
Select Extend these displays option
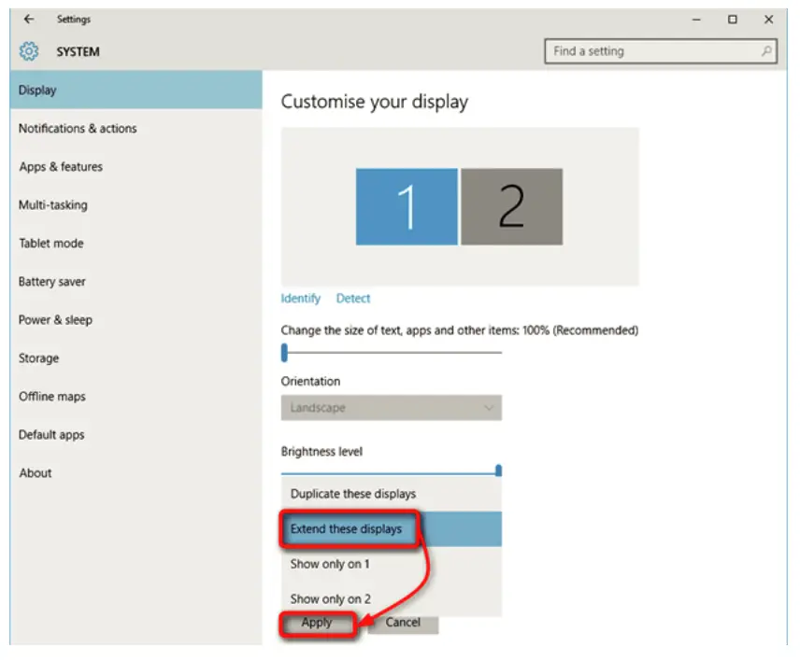pos(349,528)
